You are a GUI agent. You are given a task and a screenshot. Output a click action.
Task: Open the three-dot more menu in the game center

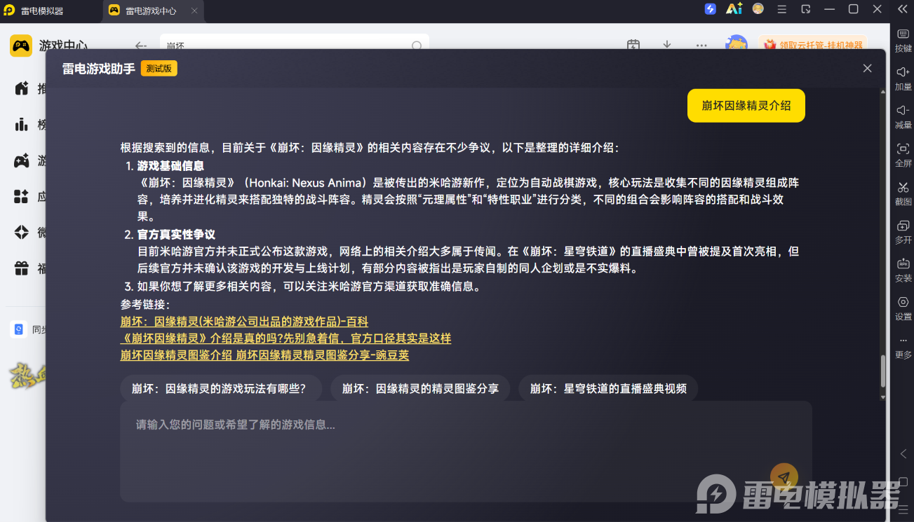[x=701, y=46]
